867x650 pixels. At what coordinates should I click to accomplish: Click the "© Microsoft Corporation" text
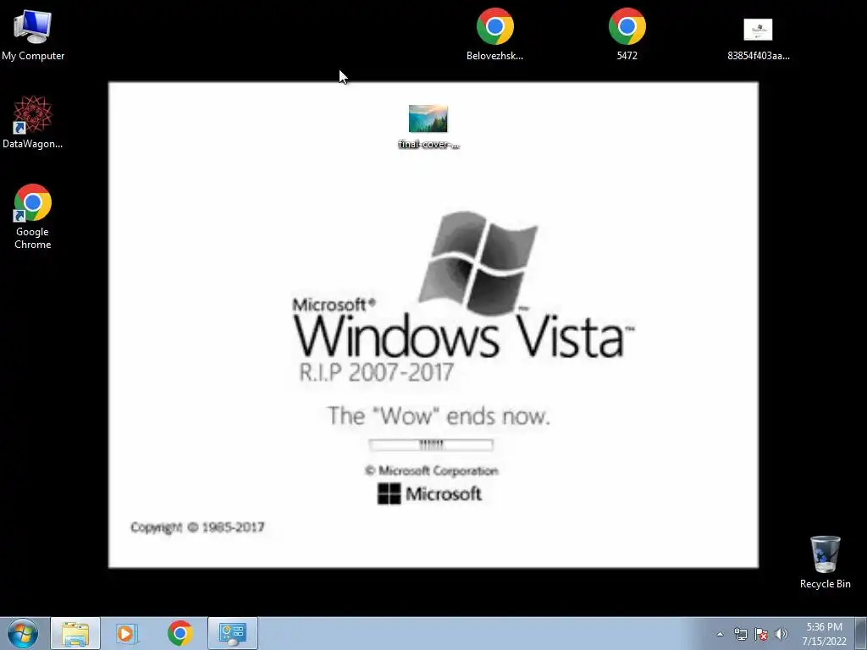[431, 471]
